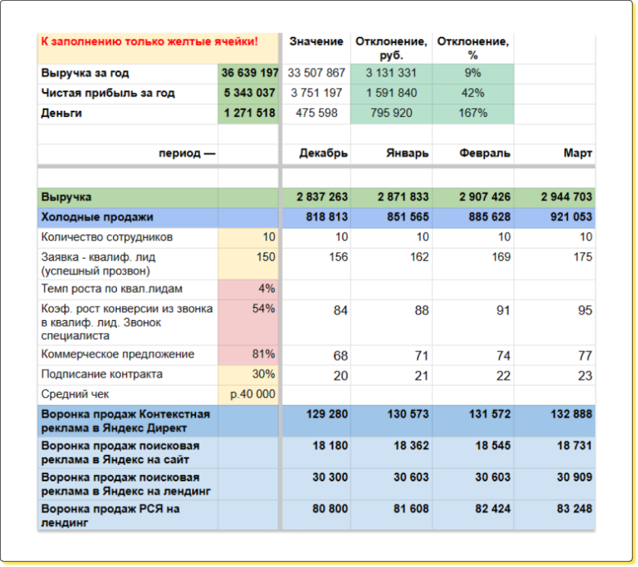Select the Март period header

[x=578, y=153]
